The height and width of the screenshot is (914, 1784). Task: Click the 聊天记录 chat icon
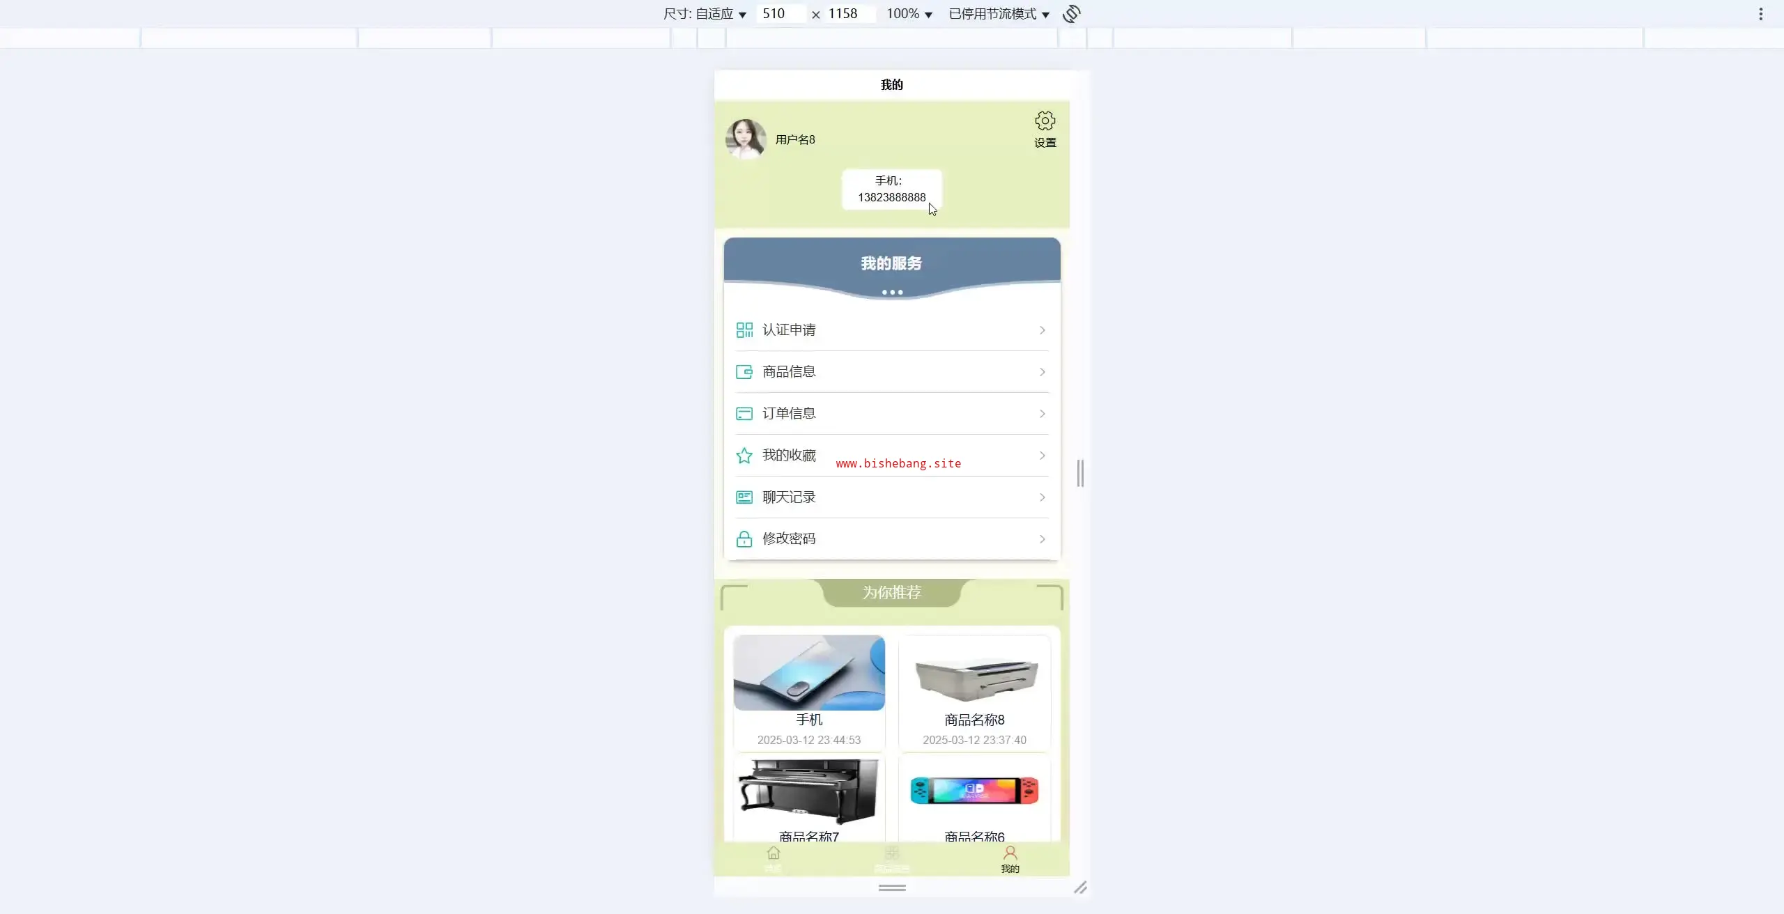click(x=744, y=497)
